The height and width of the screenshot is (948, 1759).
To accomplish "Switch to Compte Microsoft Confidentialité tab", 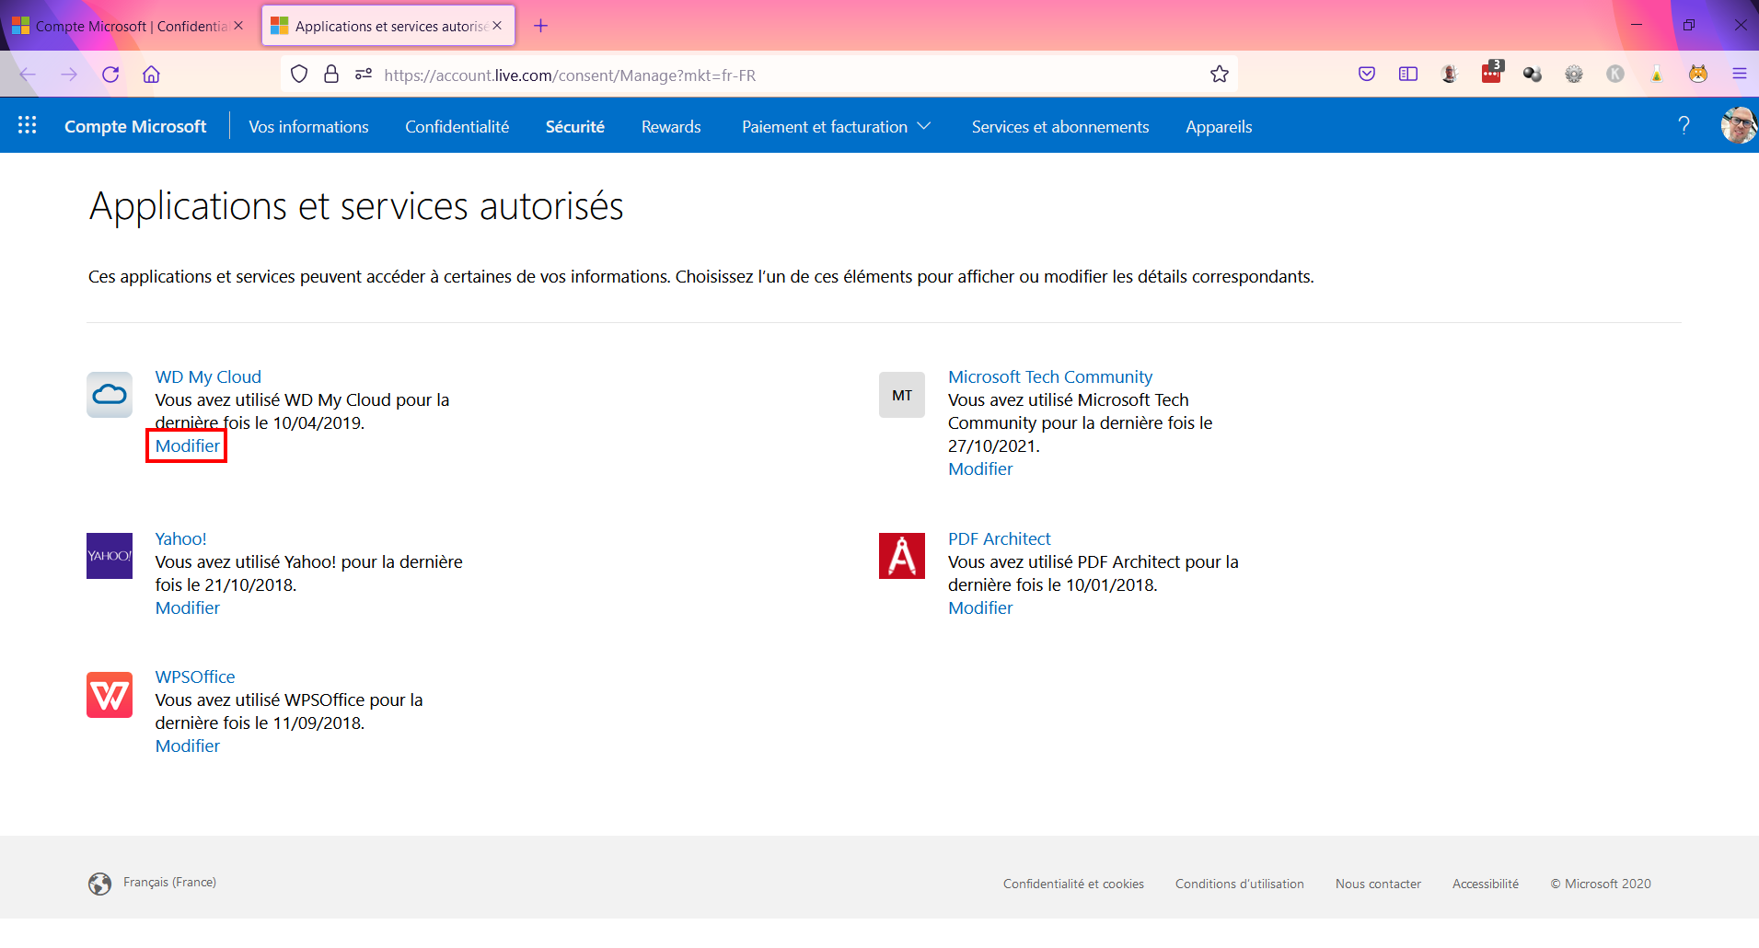I will click(x=130, y=26).
